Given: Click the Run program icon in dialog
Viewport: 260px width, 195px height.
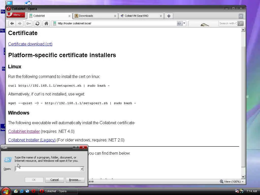Looking at the screenshot, I should (x=8, y=159).
